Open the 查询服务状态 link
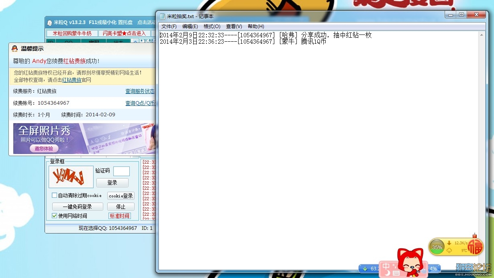The height and width of the screenshot is (278, 494). pyautogui.click(x=140, y=91)
